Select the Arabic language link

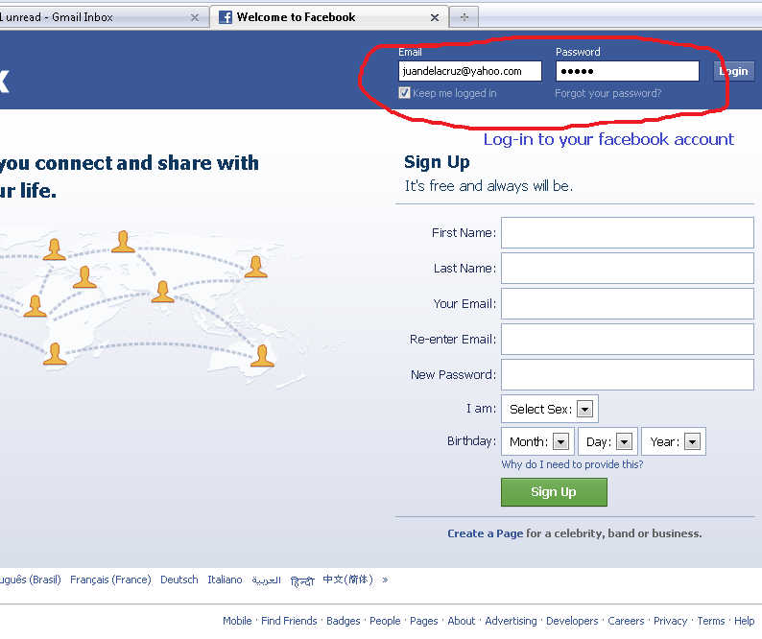pos(266,580)
